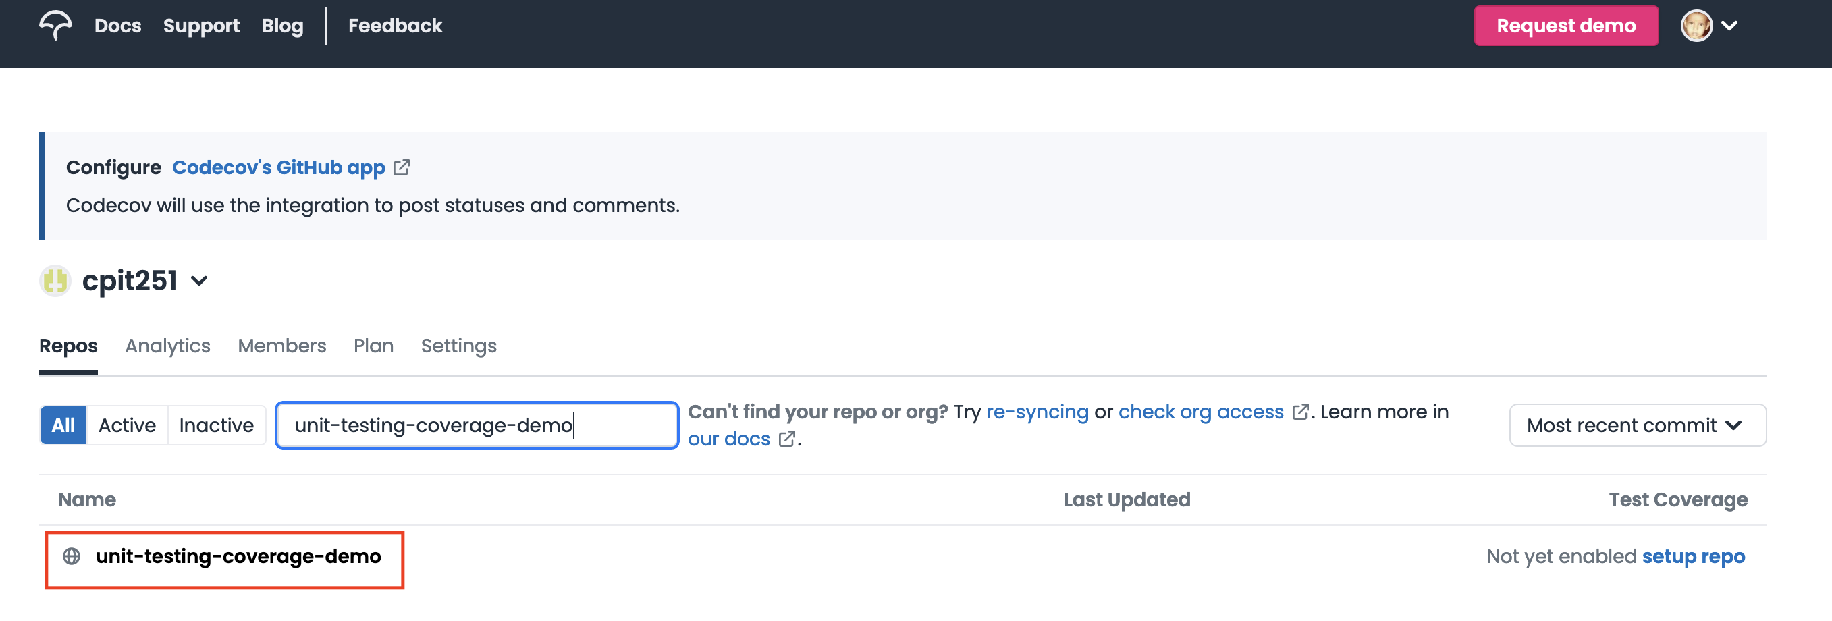Click the user avatar picture
The width and height of the screenshot is (1832, 621).
click(x=1696, y=26)
